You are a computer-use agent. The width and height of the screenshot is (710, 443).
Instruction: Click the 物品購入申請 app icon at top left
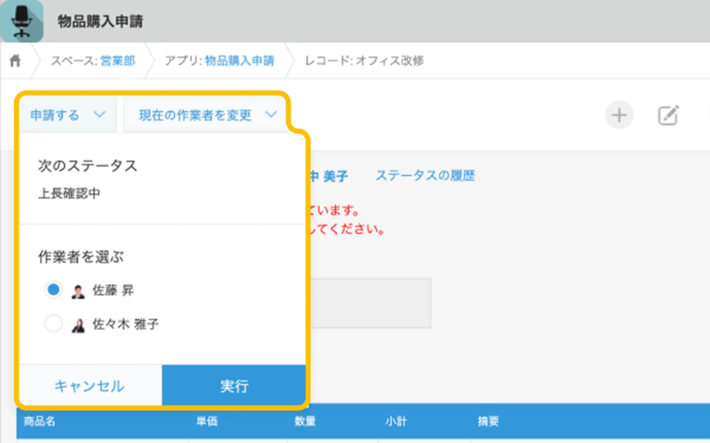point(23,21)
